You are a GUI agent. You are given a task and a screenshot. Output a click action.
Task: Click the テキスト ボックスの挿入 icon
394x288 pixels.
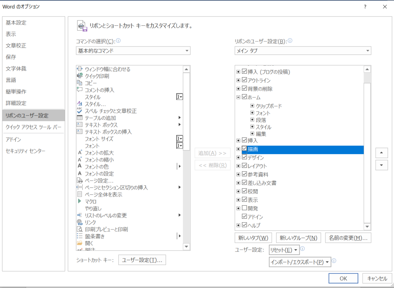click(80, 132)
